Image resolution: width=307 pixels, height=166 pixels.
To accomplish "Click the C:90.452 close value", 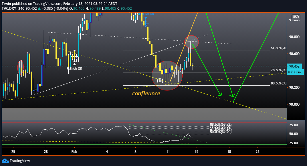I will click(124, 8).
